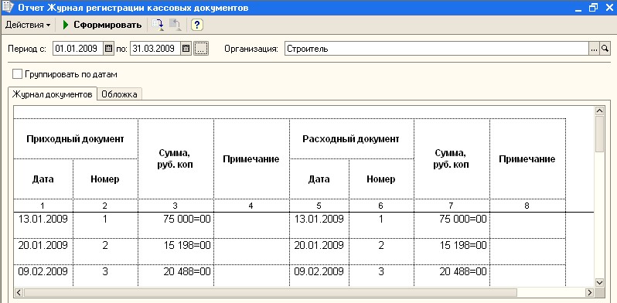Click income sum cell 15 198=00
617x303 pixels.
(x=176, y=251)
